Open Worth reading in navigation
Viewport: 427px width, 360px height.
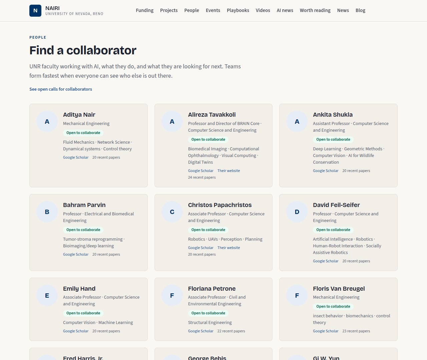click(x=315, y=10)
